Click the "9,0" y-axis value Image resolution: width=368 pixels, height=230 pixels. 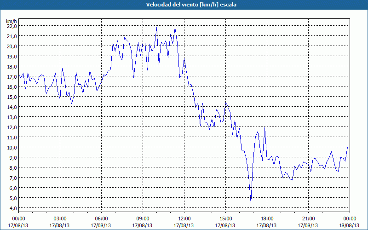[13, 157]
